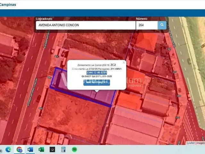Open Microsoft Excel from the taskbar
Screen dimensions: 205x154
41,150
